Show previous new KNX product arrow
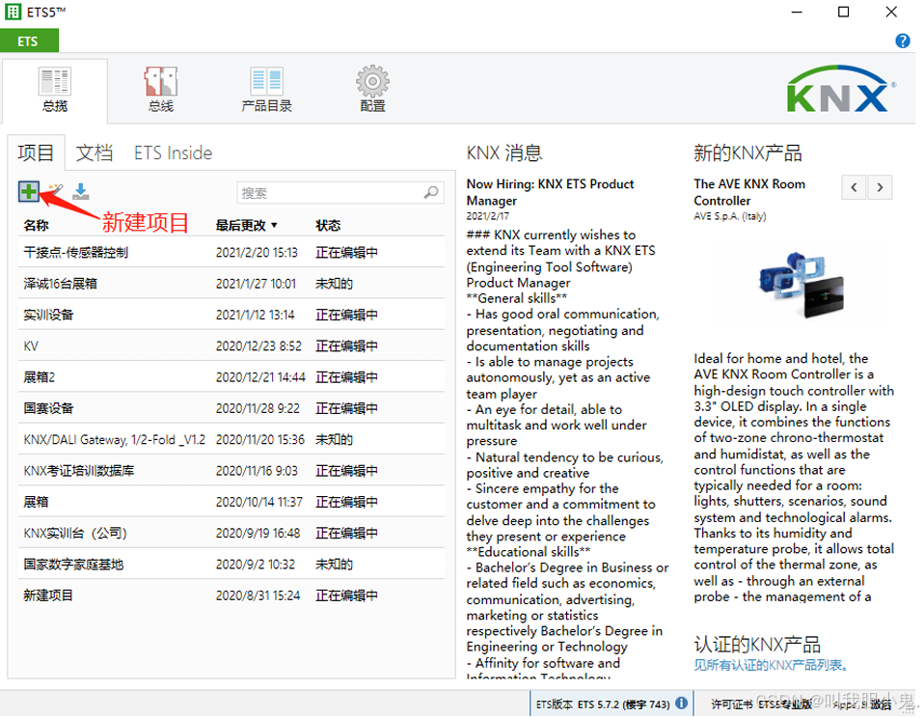The height and width of the screenshot is (718, 924). [x=854, y=188]
